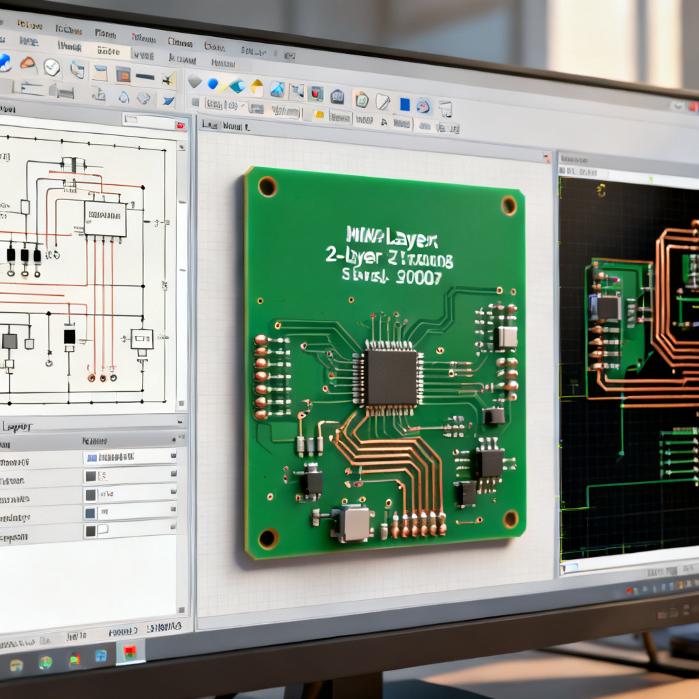Toggle the small gray square in the options bar
The height and width of the screenshot is (699, 699).
pos(195,102)
